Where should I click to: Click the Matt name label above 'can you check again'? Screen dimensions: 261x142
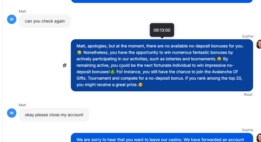tap(23, 11)
